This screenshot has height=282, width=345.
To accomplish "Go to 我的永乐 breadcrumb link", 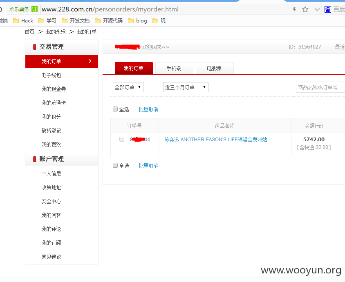I will point(56,32).
